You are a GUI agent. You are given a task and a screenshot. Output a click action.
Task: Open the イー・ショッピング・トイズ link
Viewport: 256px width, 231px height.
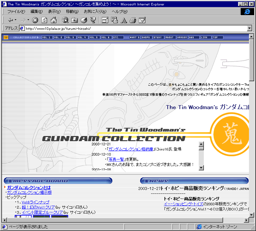click(183, 204)
